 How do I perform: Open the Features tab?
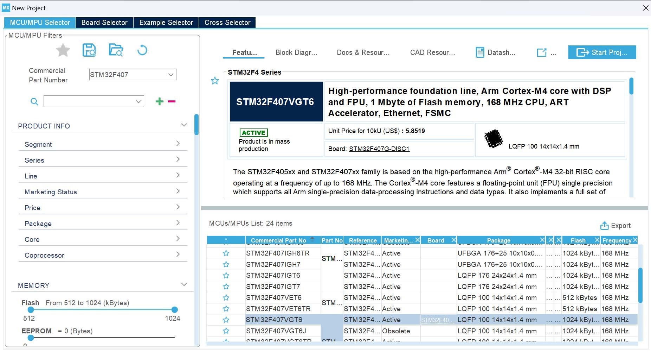pyautogui.click(x=245, y=52)
